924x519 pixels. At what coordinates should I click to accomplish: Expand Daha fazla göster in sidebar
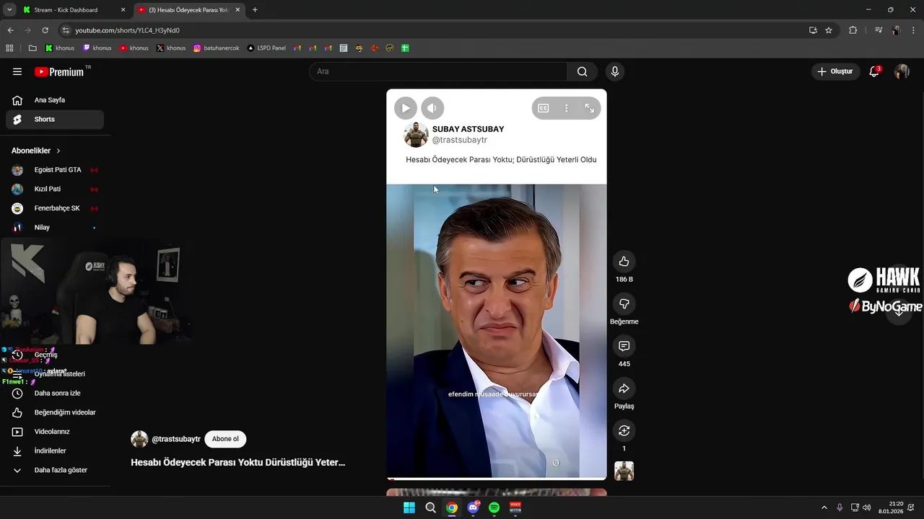coord(55,470)
